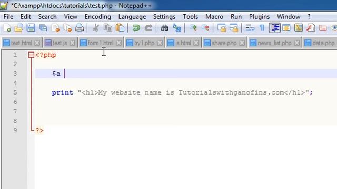Close the test.js tab

(x=73, y=43)
